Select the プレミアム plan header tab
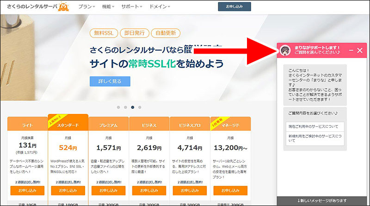The image size is (370, 206). click(x=109, y=125)
